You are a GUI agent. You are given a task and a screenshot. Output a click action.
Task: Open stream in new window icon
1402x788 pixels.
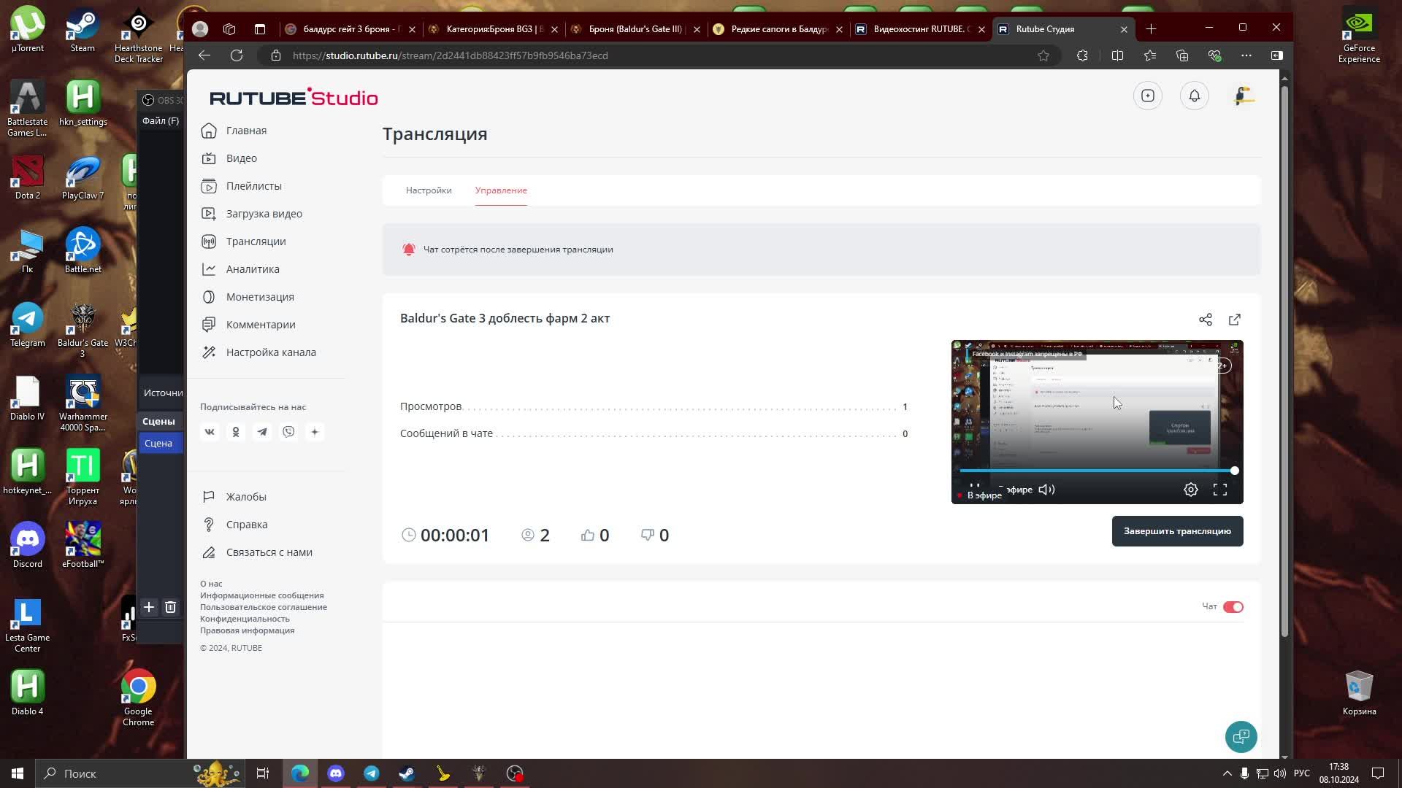1234,320
